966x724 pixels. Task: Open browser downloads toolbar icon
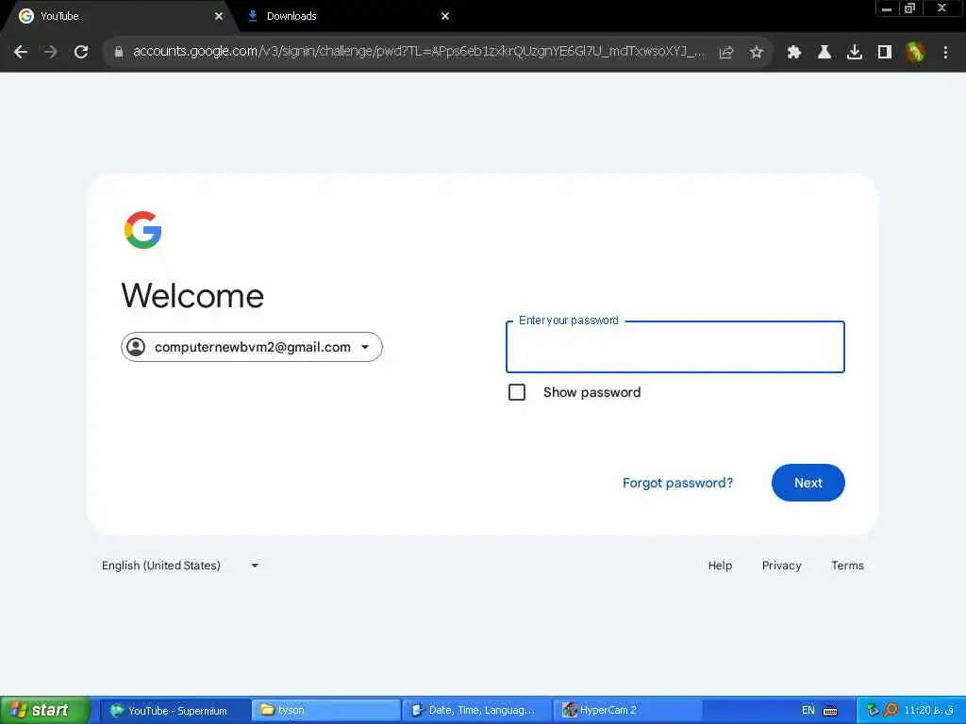coord(855,53)
